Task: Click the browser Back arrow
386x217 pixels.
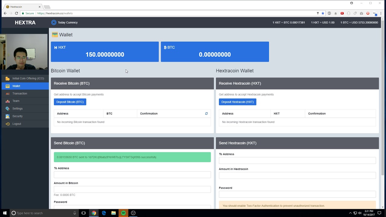Action: click(x=5, y=13)
